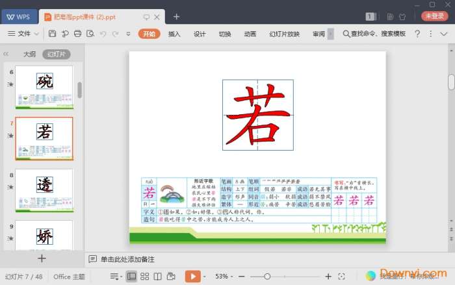This screenshot has width=455, height=285.
Task: Click the rainbow picture on the slide
Action: pyautogui.click(x=172, y=193)
